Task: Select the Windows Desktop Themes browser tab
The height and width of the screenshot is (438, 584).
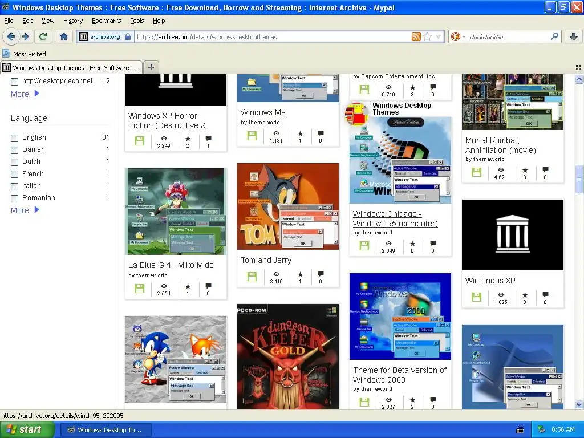Action: click(x=71, y=67)
